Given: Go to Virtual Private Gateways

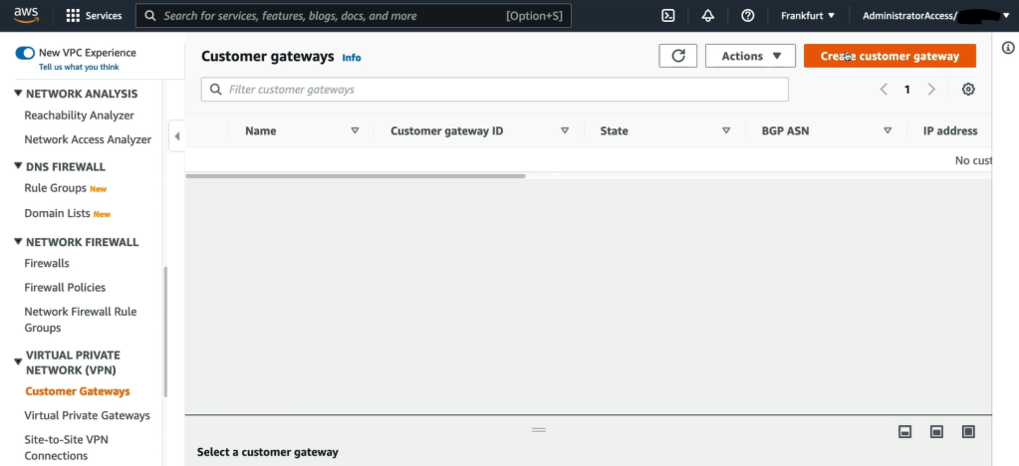Looking at the screenshot, I should click(x=87, y=415).
